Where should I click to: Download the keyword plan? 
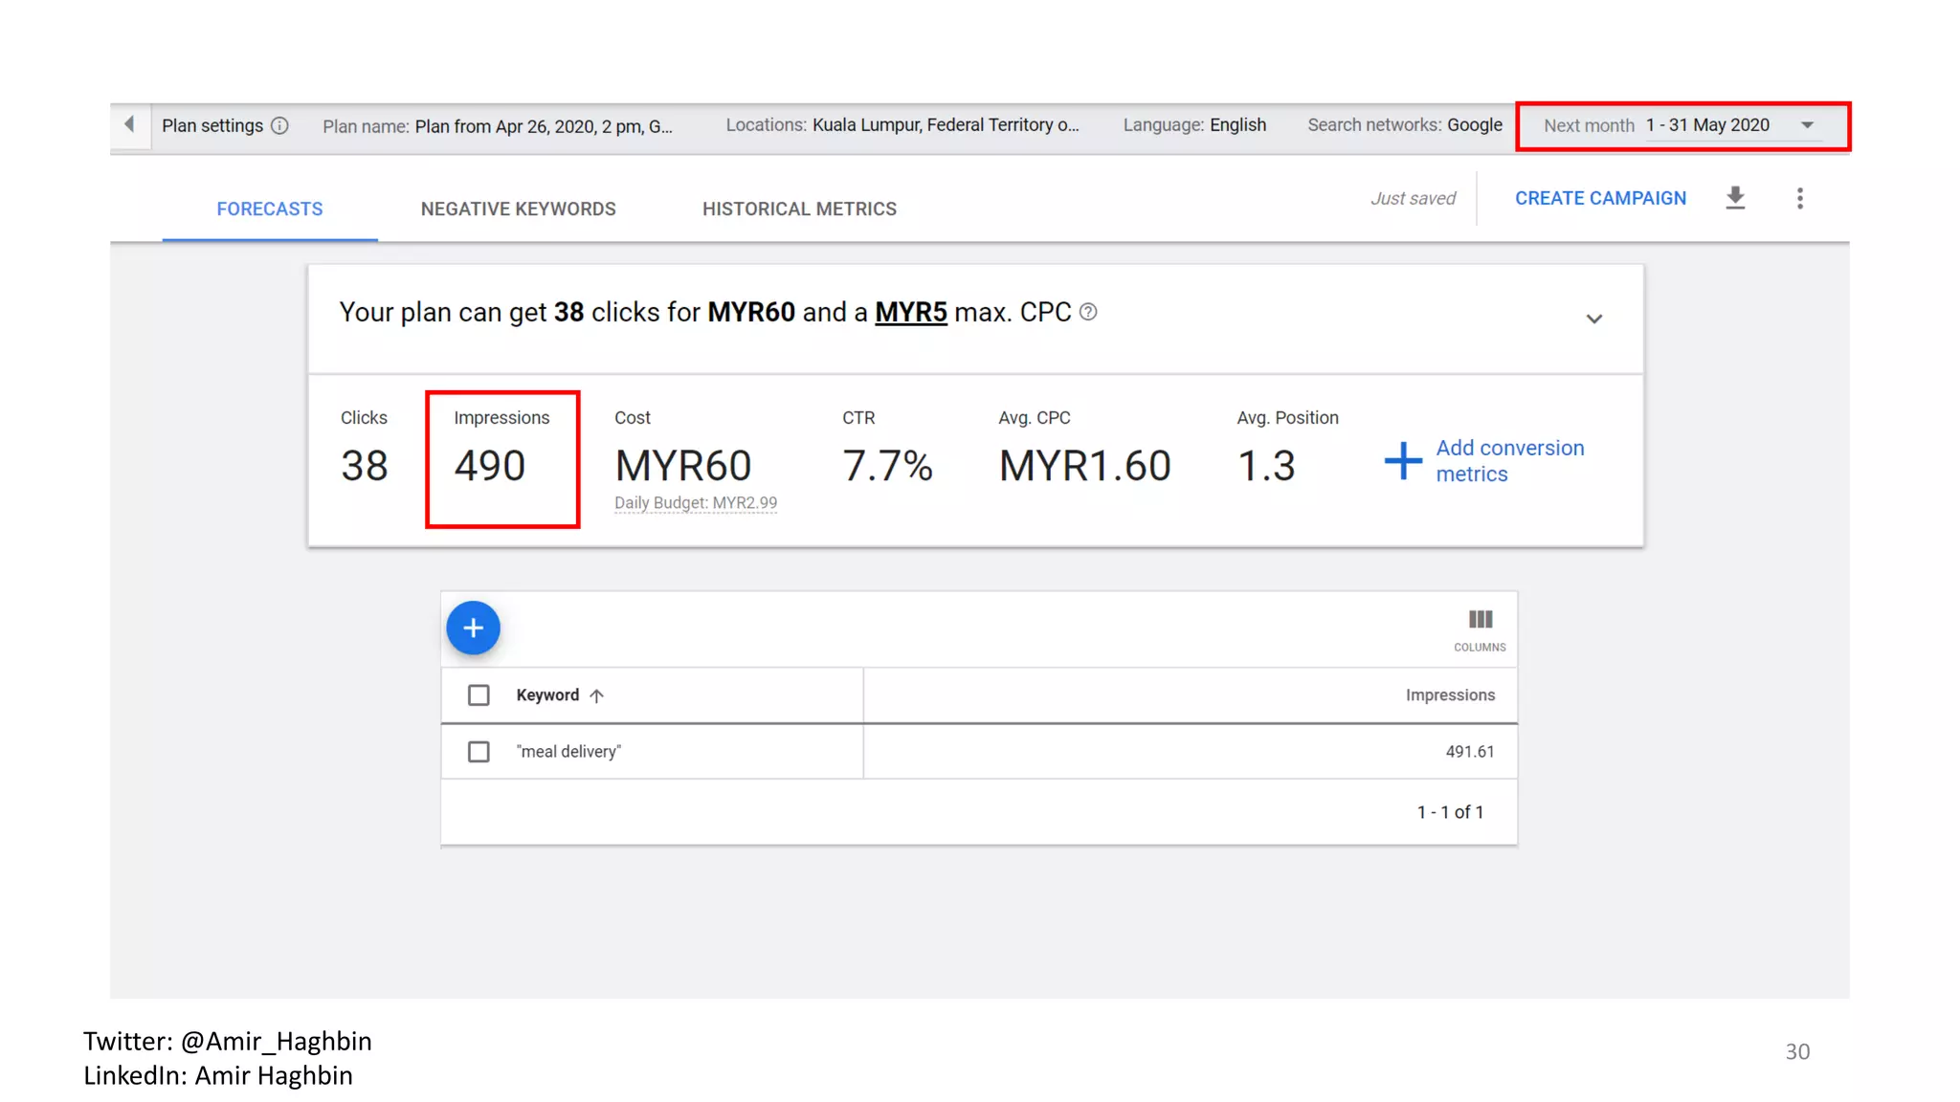tap(1735, 198)
